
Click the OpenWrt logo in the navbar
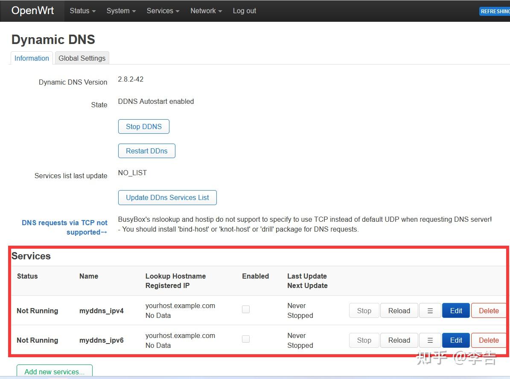[x=32, y=11]
